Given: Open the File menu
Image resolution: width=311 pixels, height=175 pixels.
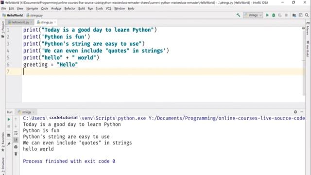Looking at the screenshot, I should click(x=3, y=9).
